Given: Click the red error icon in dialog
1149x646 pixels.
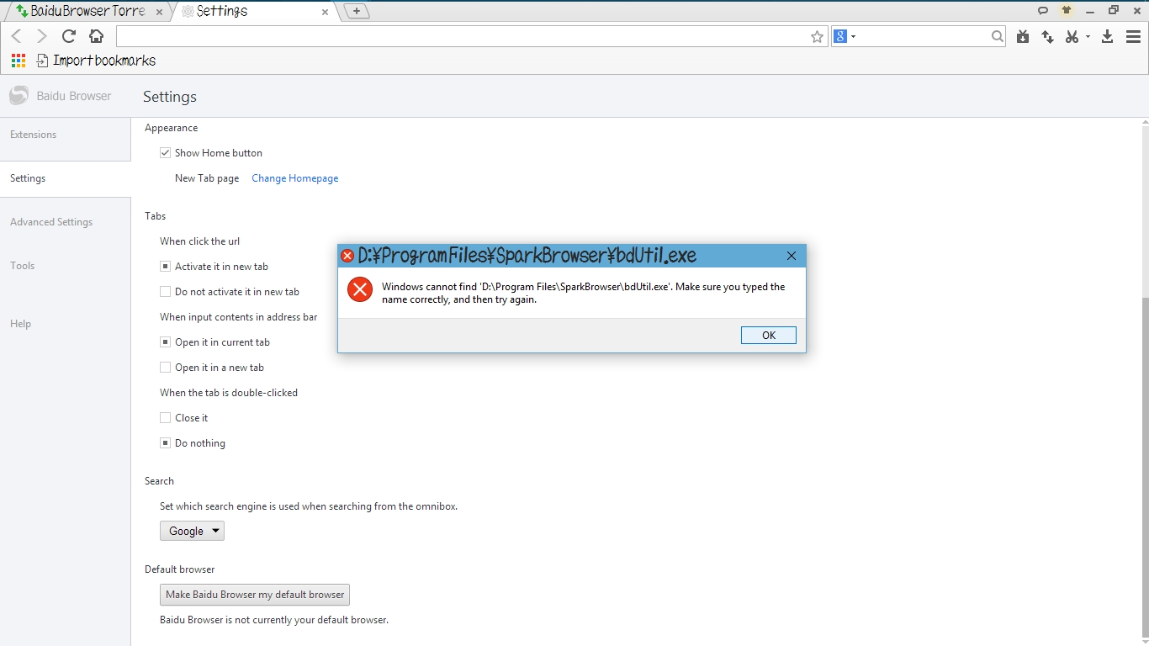Looking at the screenshot, I should point(360,289).
